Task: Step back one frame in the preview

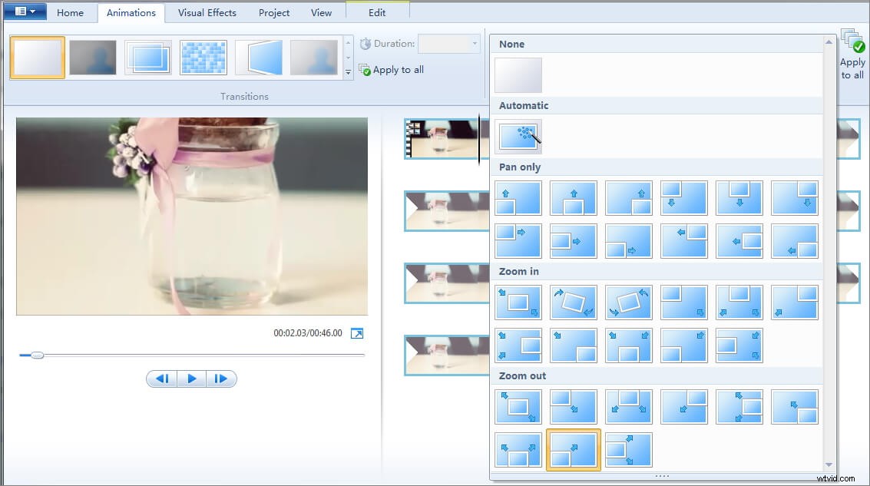Action: tap(162, 379)
